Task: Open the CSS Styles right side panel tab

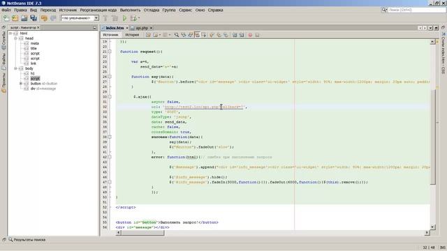Action: (444, 54)
